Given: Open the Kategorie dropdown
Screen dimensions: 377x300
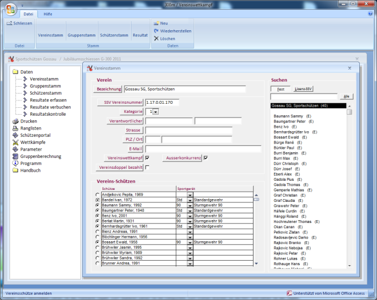Looking at the screenshot, I should (156, 112).
